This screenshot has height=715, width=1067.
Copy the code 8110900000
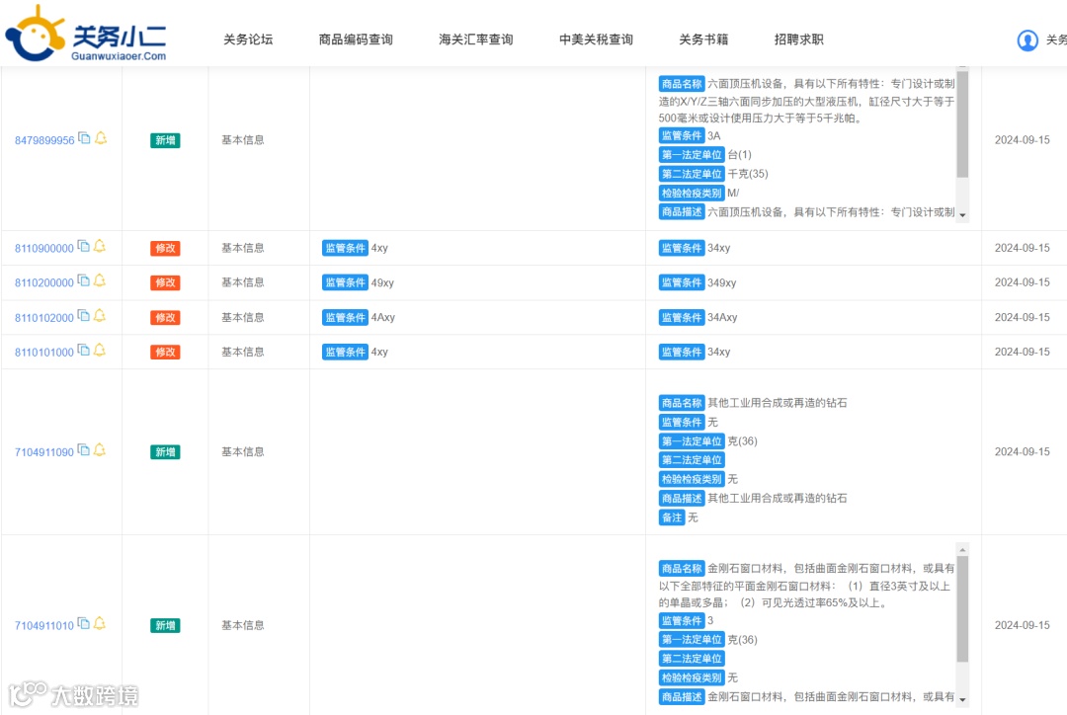(84, 246)
